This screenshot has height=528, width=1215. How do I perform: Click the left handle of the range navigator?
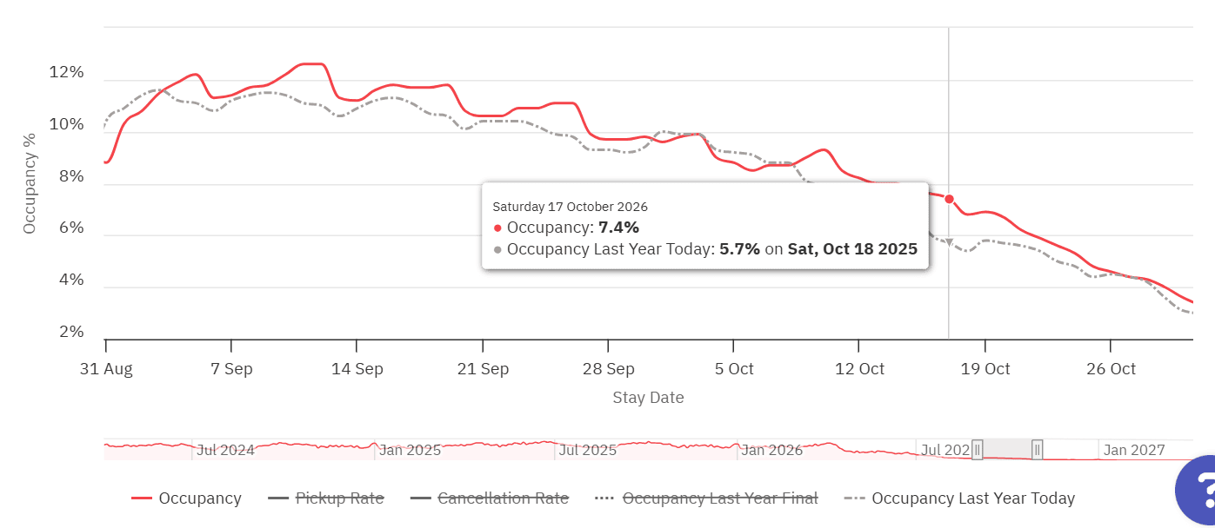pyautogui.click(x=978, y=449)
